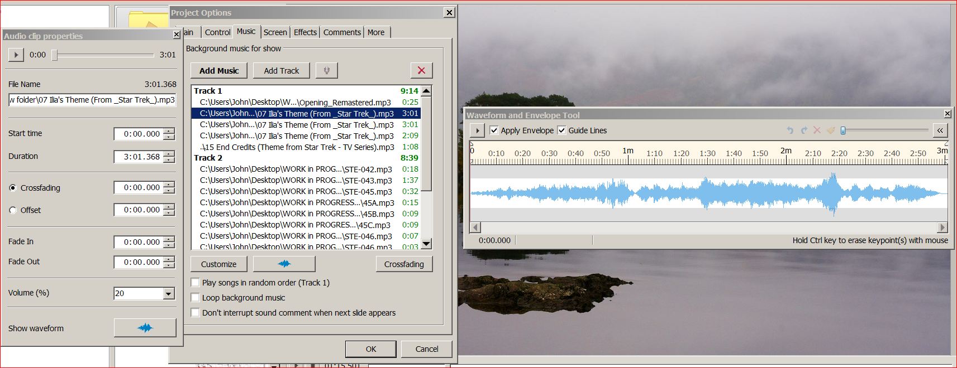
Task: Open the Volume (%) dropdown
Action: pyautogui.click(x=169, y=293)
